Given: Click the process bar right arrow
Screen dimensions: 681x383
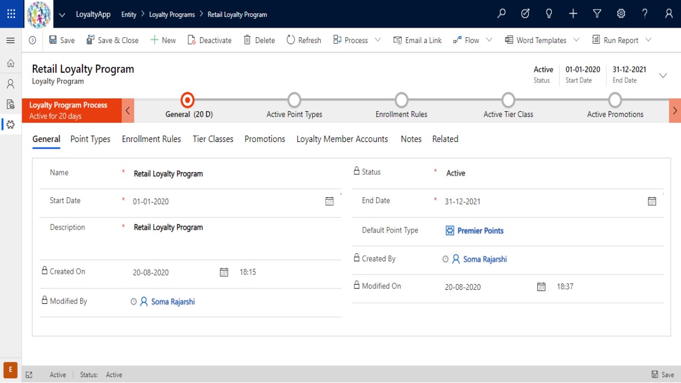Looking at the screenshot, I should click(675, 111).
